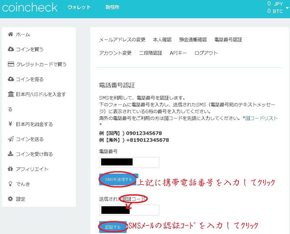Switch to the メールアドレスの変更 tab
The image size is (290, 234).
point(122,39)
